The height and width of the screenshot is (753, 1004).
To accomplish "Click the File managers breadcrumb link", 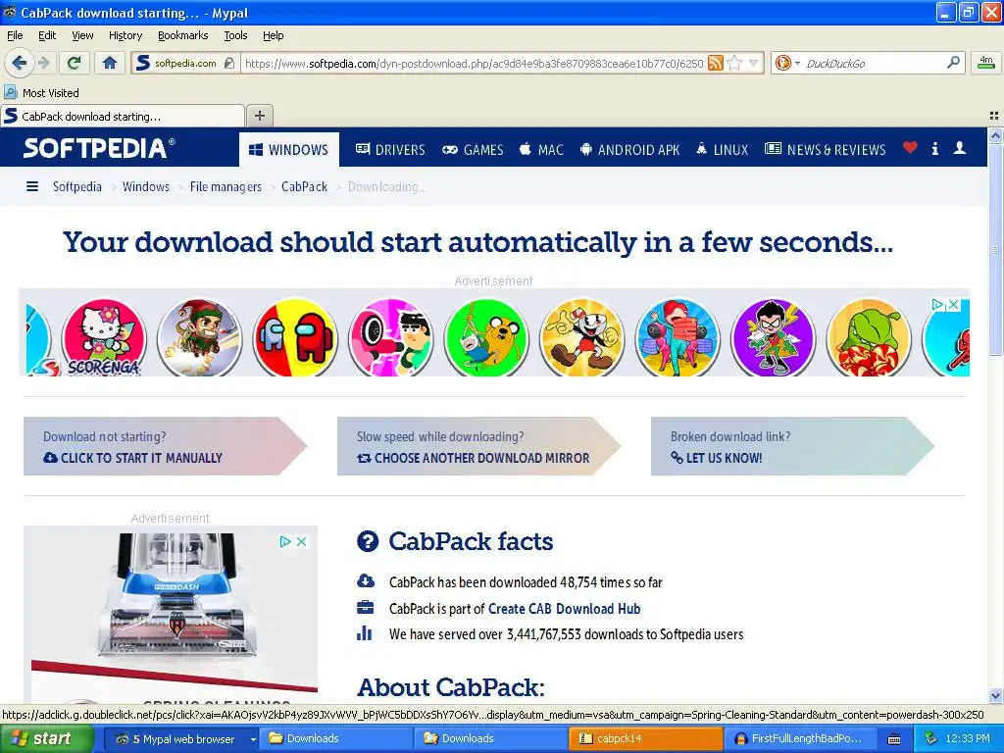I will pos(226,186).
